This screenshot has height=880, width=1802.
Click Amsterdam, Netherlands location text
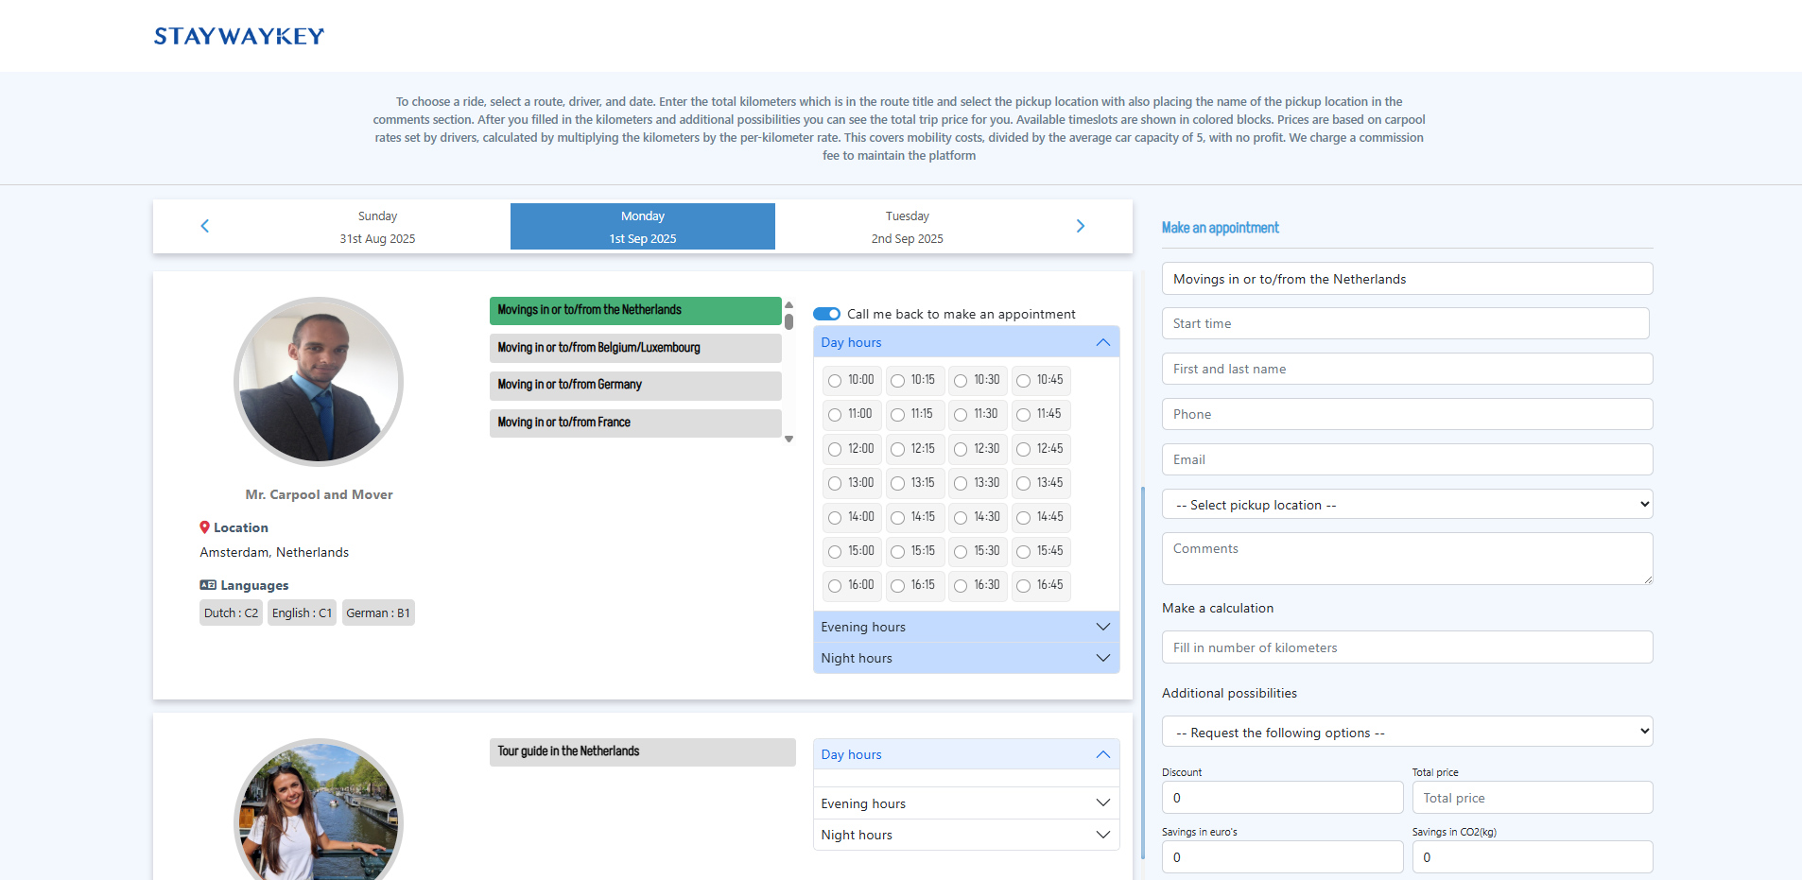point(274,552)
